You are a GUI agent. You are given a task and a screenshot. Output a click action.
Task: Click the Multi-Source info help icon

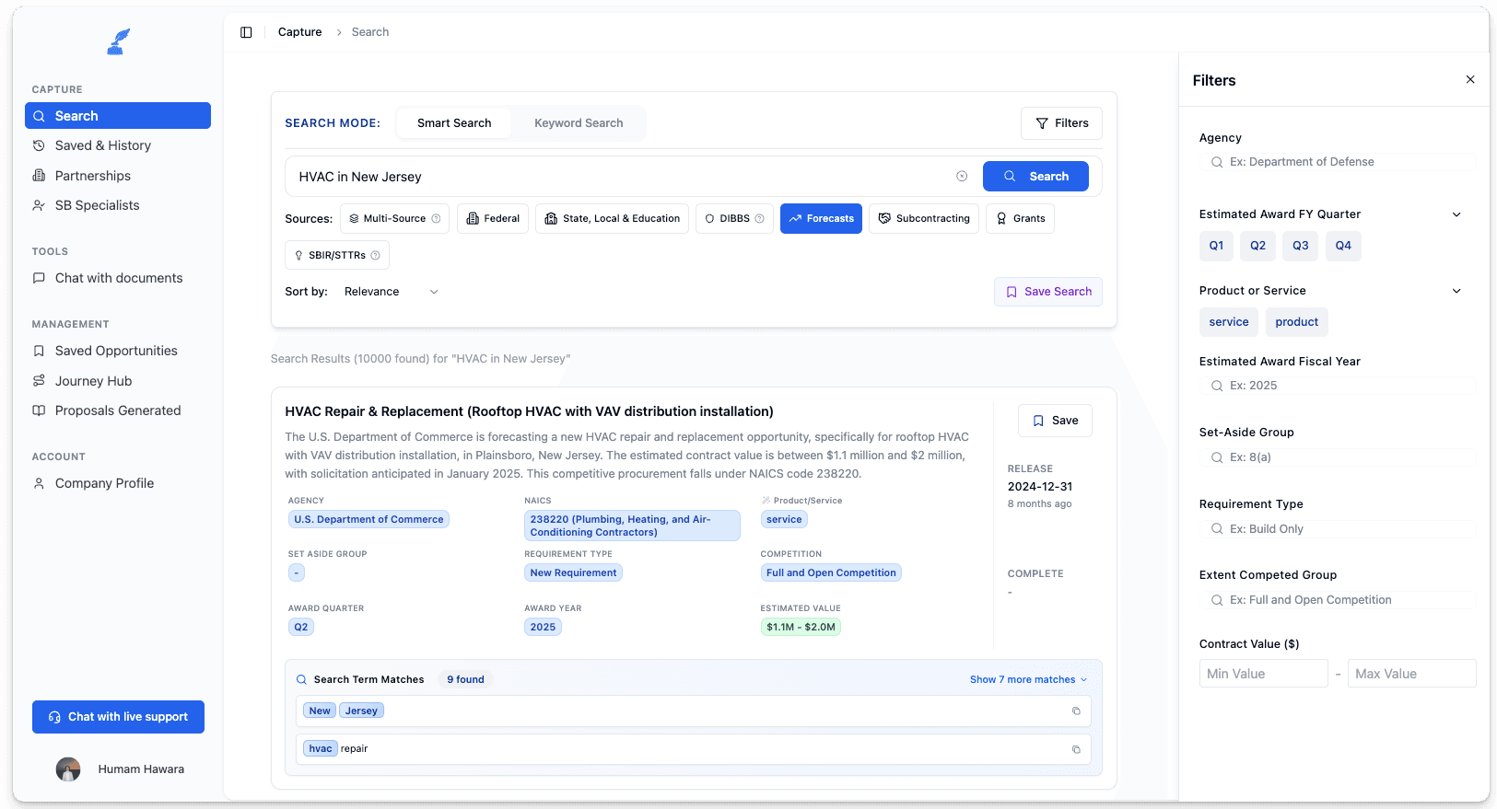click(437, 219)
